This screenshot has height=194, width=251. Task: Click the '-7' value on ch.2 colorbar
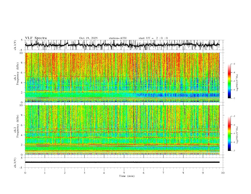[x=234, y=151]
